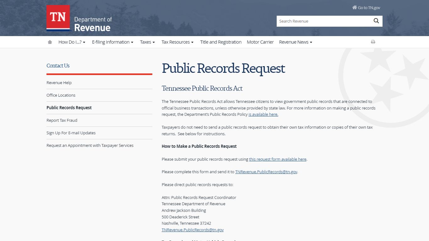This screenshot has width=429, height=241.
Task: Click '500 Deaderick Street' address text
Action: tap(181, 217)
